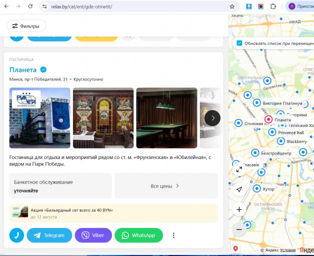Contact Планета via WhatsApp

[139, 235]
